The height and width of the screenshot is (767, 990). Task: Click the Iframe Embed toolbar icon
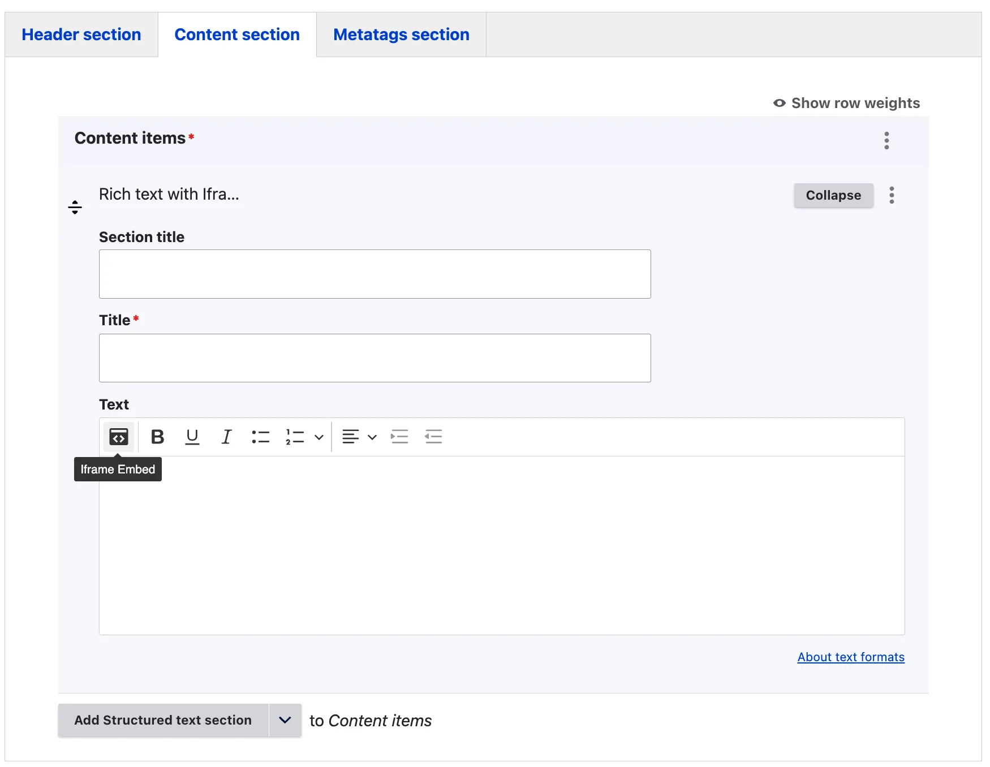[x=119, y=437]
